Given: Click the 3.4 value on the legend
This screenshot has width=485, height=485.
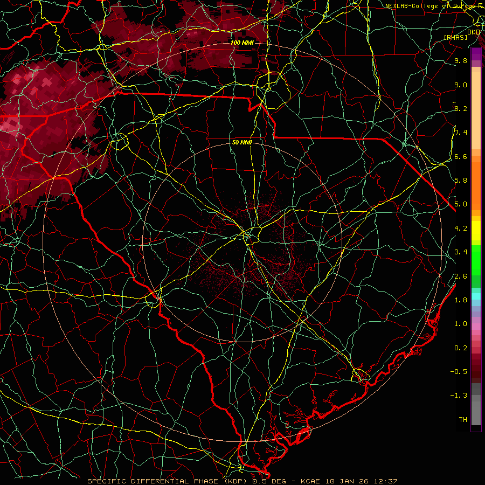Looking at the screenshot, I should pos(461,252).
